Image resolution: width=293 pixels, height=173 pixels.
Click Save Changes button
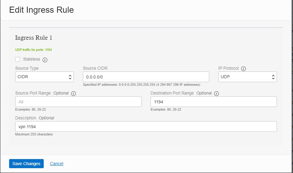(26, 164)
